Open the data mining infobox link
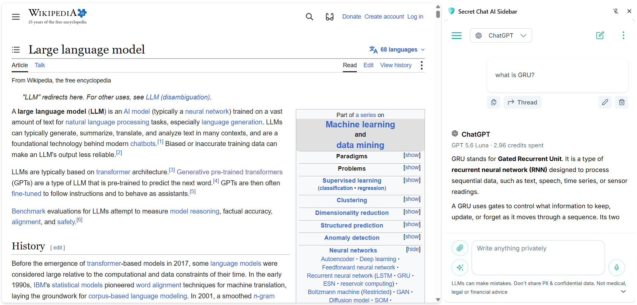The image size is (637, 305). (x=360, y=145)
